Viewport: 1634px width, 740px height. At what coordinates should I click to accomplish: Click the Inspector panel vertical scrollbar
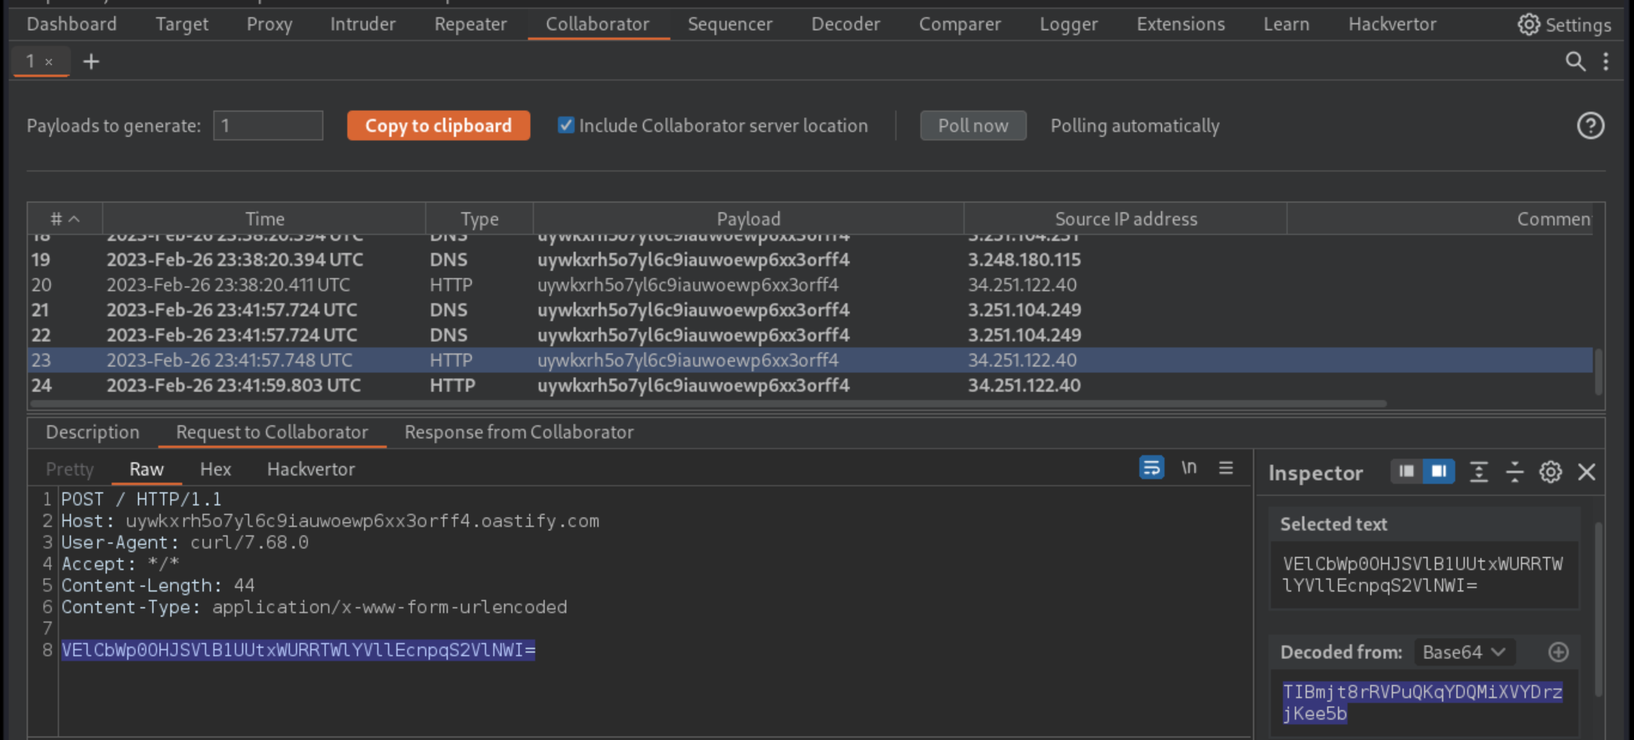[1598, 609]
